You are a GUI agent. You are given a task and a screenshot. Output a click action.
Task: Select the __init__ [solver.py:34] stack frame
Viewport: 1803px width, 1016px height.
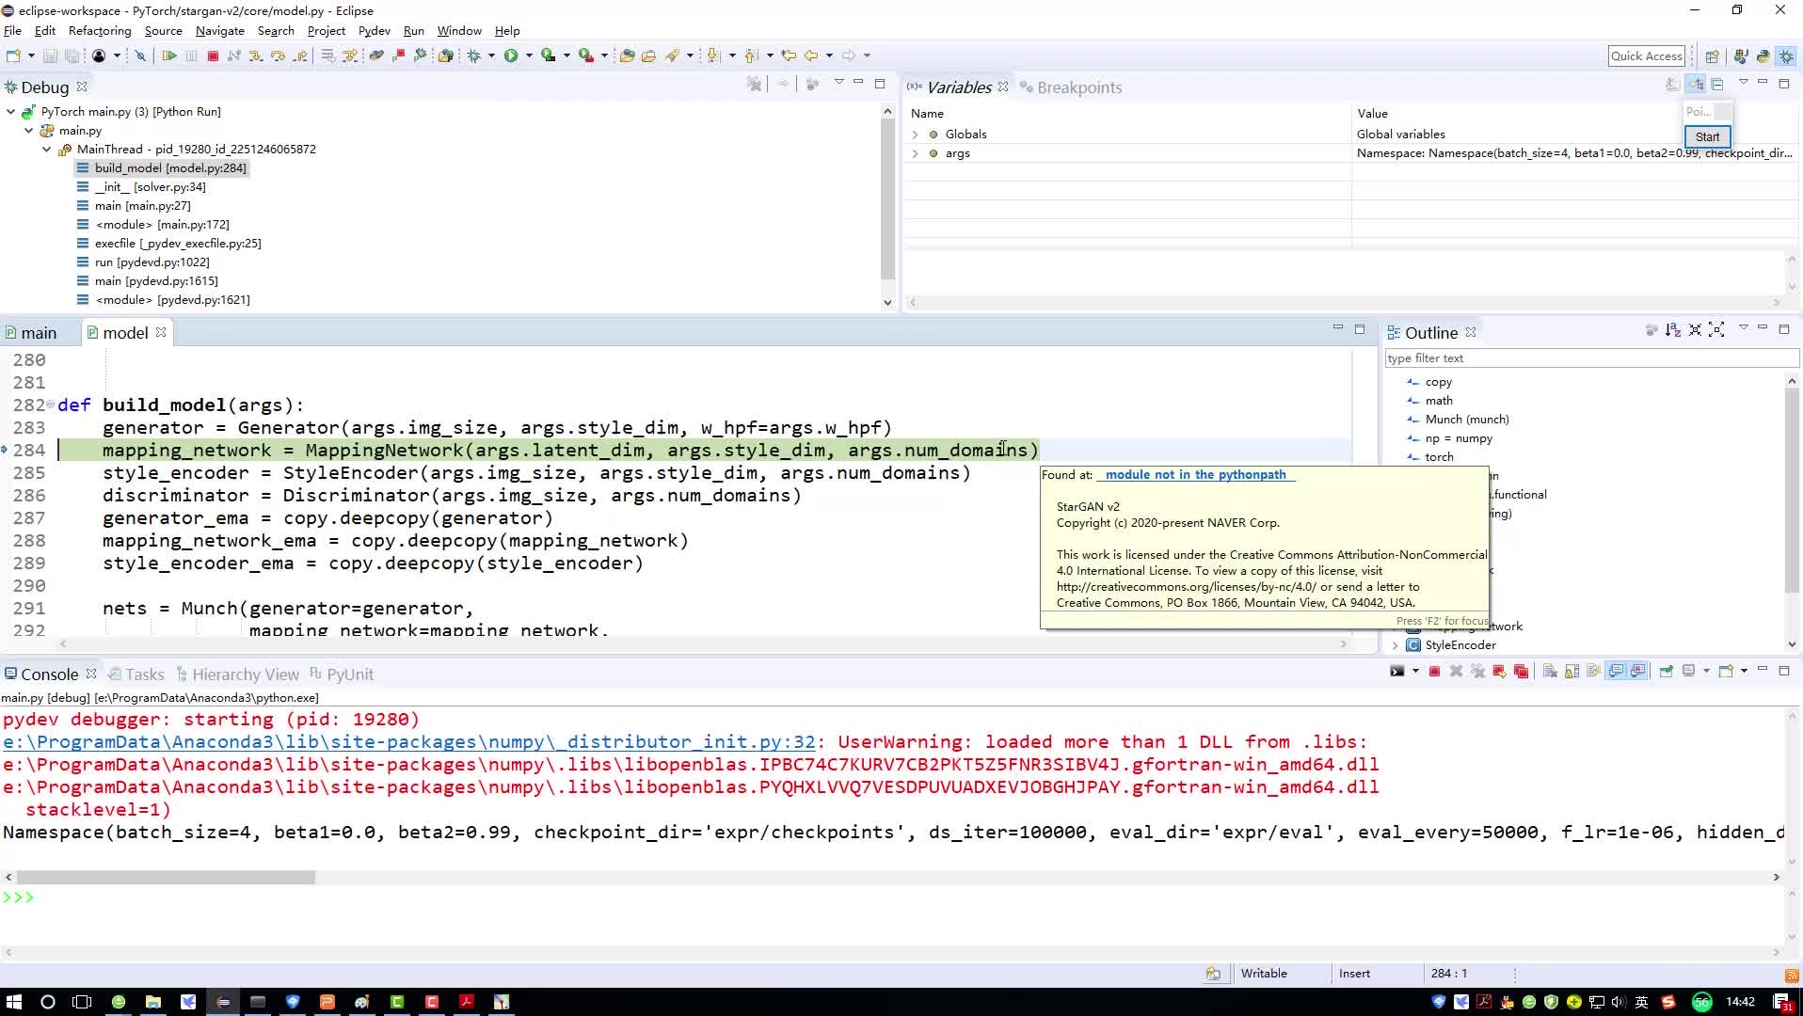point(141,187)
